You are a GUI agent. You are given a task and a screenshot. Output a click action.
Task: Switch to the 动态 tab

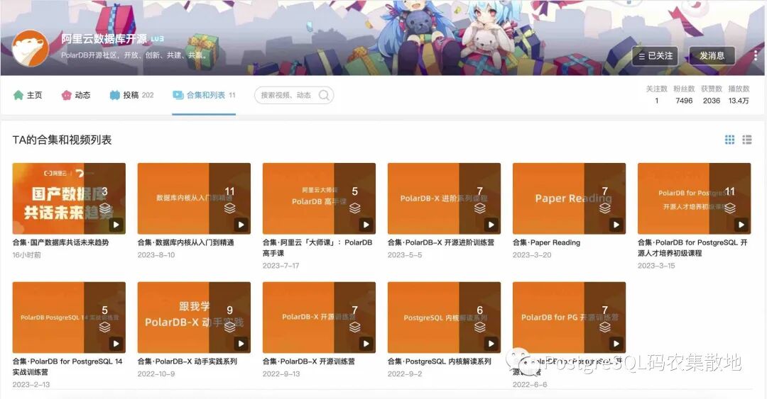coord(76,95)
